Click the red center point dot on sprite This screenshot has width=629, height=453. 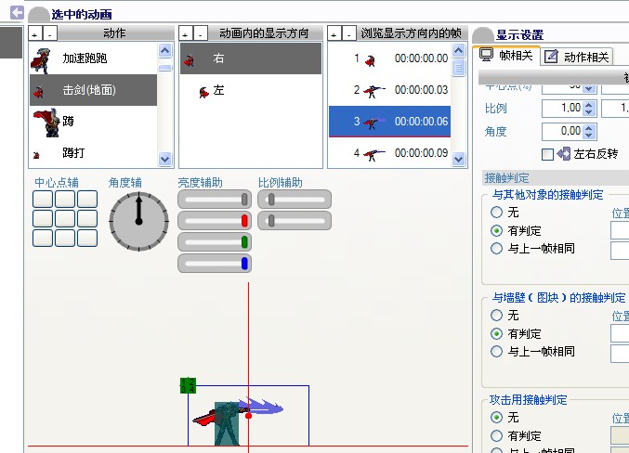248,416
